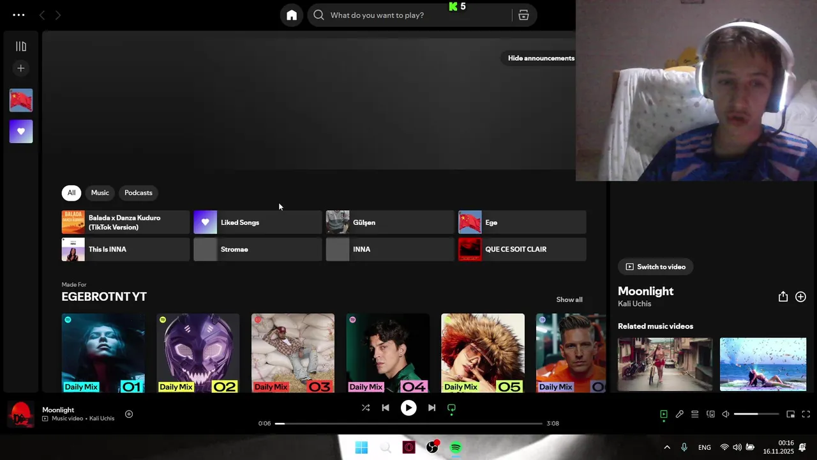Show hidden system tray icons

point(667,448)
